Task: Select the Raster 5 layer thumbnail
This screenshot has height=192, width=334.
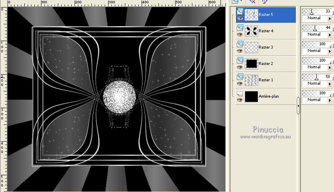Action: coord(251,15)
